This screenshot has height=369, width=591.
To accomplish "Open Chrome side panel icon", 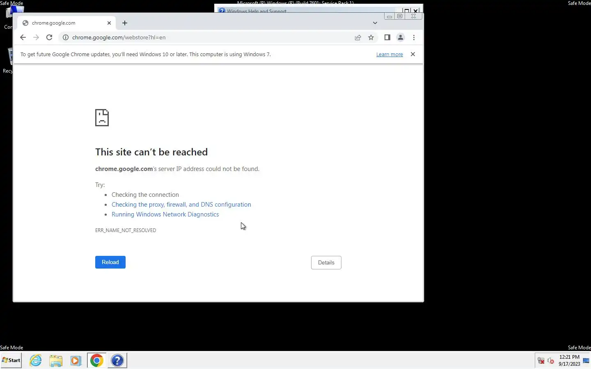I will pyautogui.click(x=387, y=37).
